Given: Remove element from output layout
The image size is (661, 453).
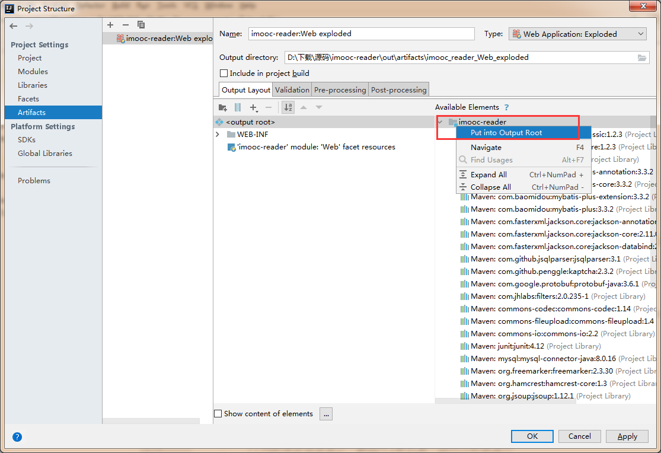Looking at the screenshot, I should tap(269, 107).
